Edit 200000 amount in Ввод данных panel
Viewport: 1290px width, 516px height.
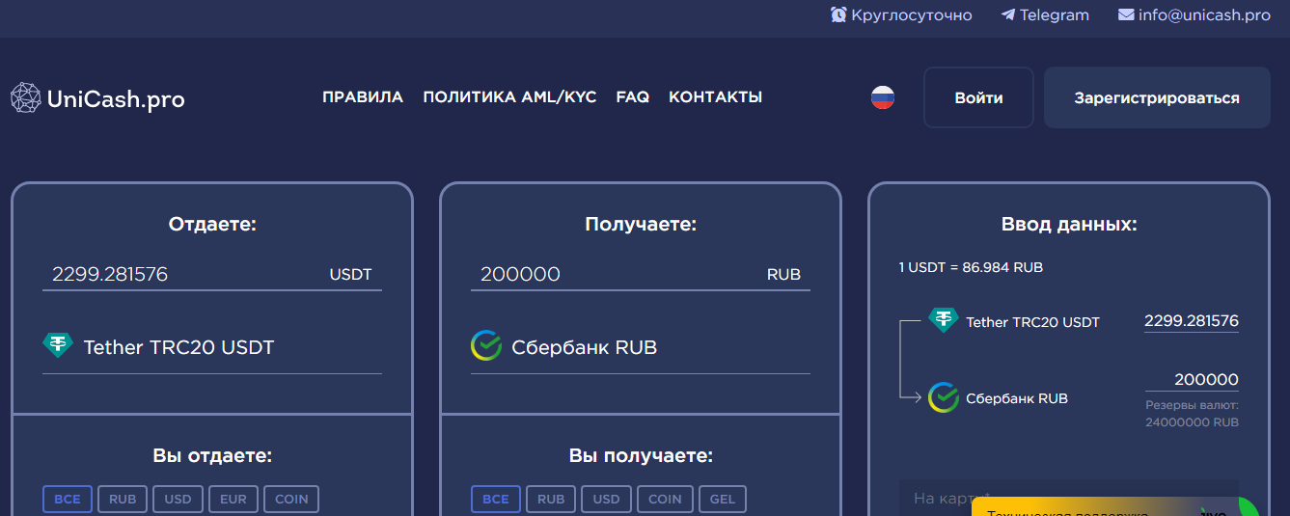click(1192, 379)
